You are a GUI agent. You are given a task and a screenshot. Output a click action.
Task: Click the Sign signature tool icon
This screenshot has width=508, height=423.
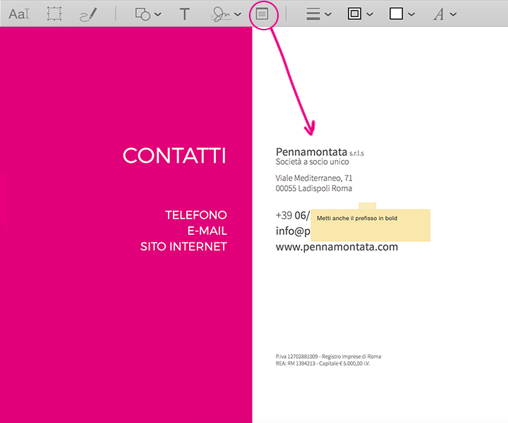pos(221,15)
